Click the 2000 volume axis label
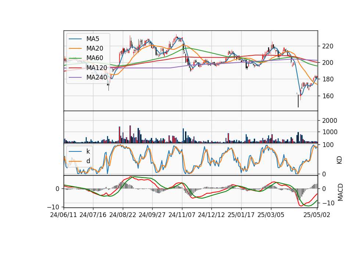 tap(330, 121)
